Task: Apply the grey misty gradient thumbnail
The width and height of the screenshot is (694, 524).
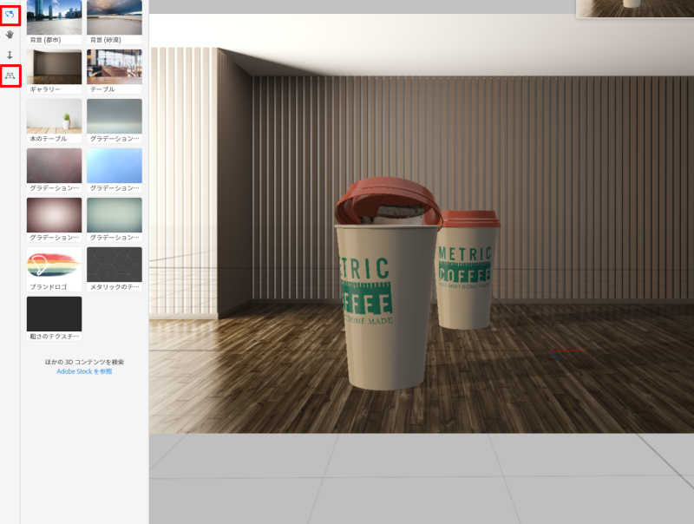Action: pos(114,115)
